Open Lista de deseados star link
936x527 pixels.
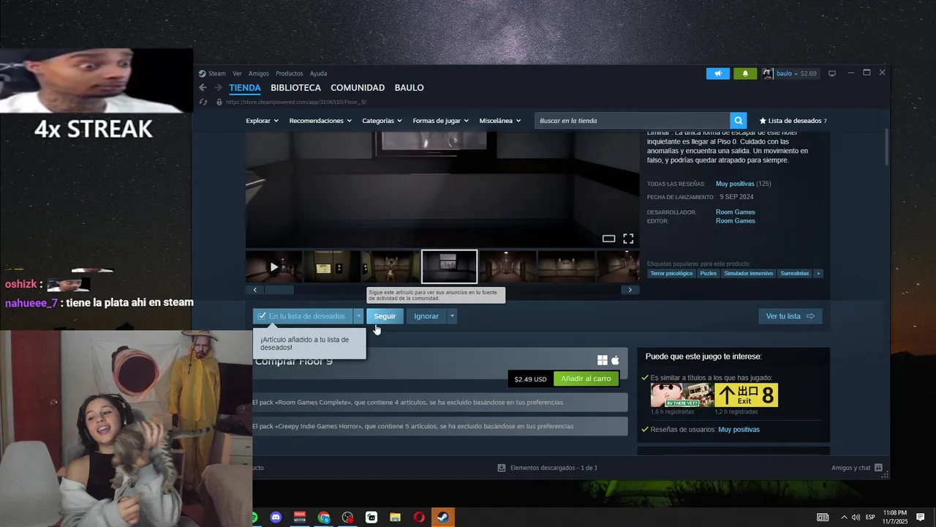[x=793, y=121]
